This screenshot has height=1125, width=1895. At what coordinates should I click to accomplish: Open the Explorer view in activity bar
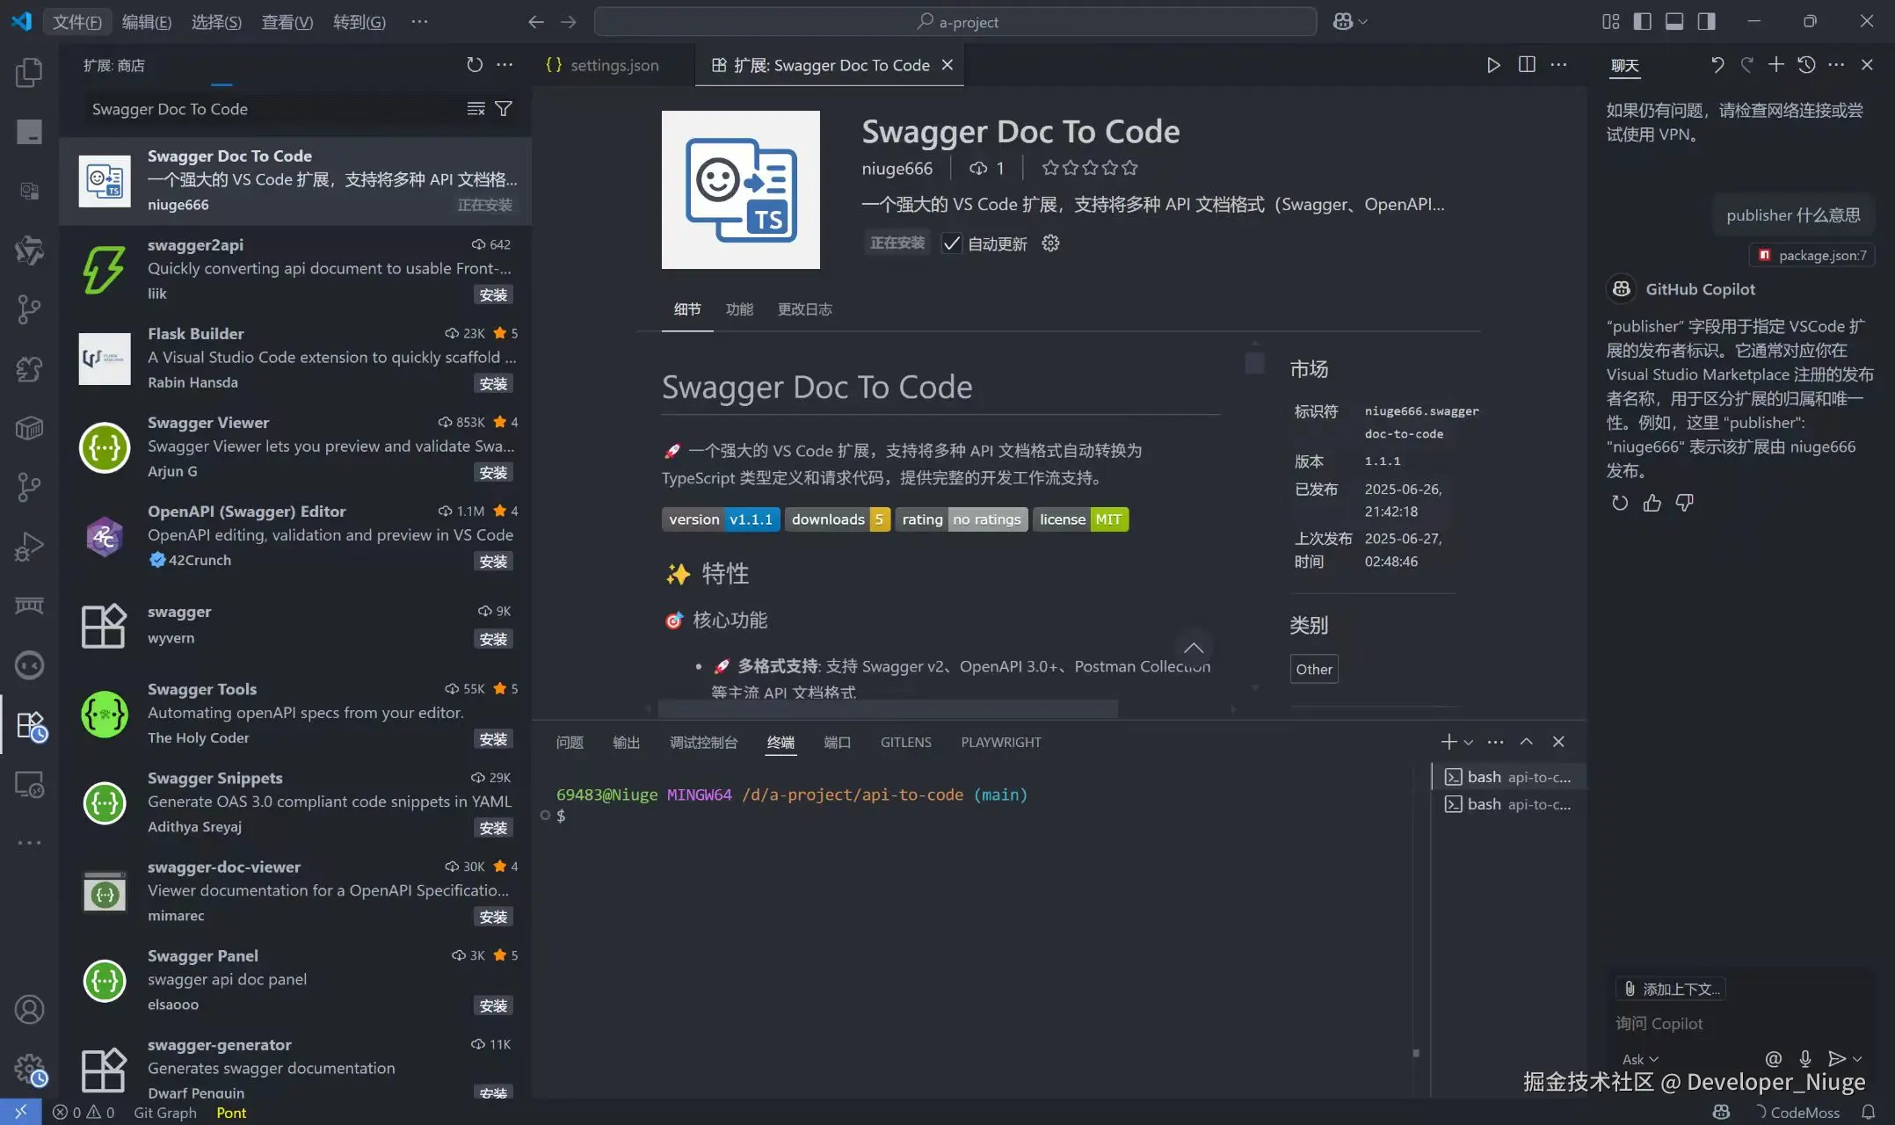click(29, 72)
